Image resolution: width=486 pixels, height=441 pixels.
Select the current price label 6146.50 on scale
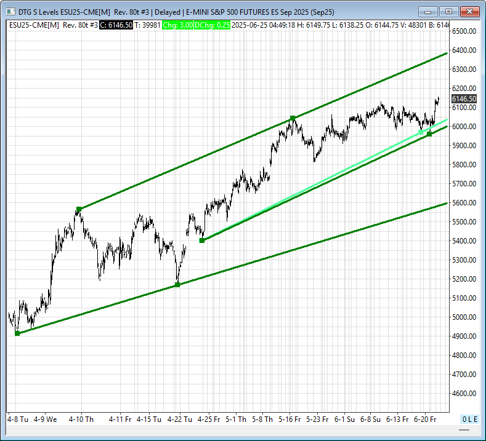click(x=463, y=99)
